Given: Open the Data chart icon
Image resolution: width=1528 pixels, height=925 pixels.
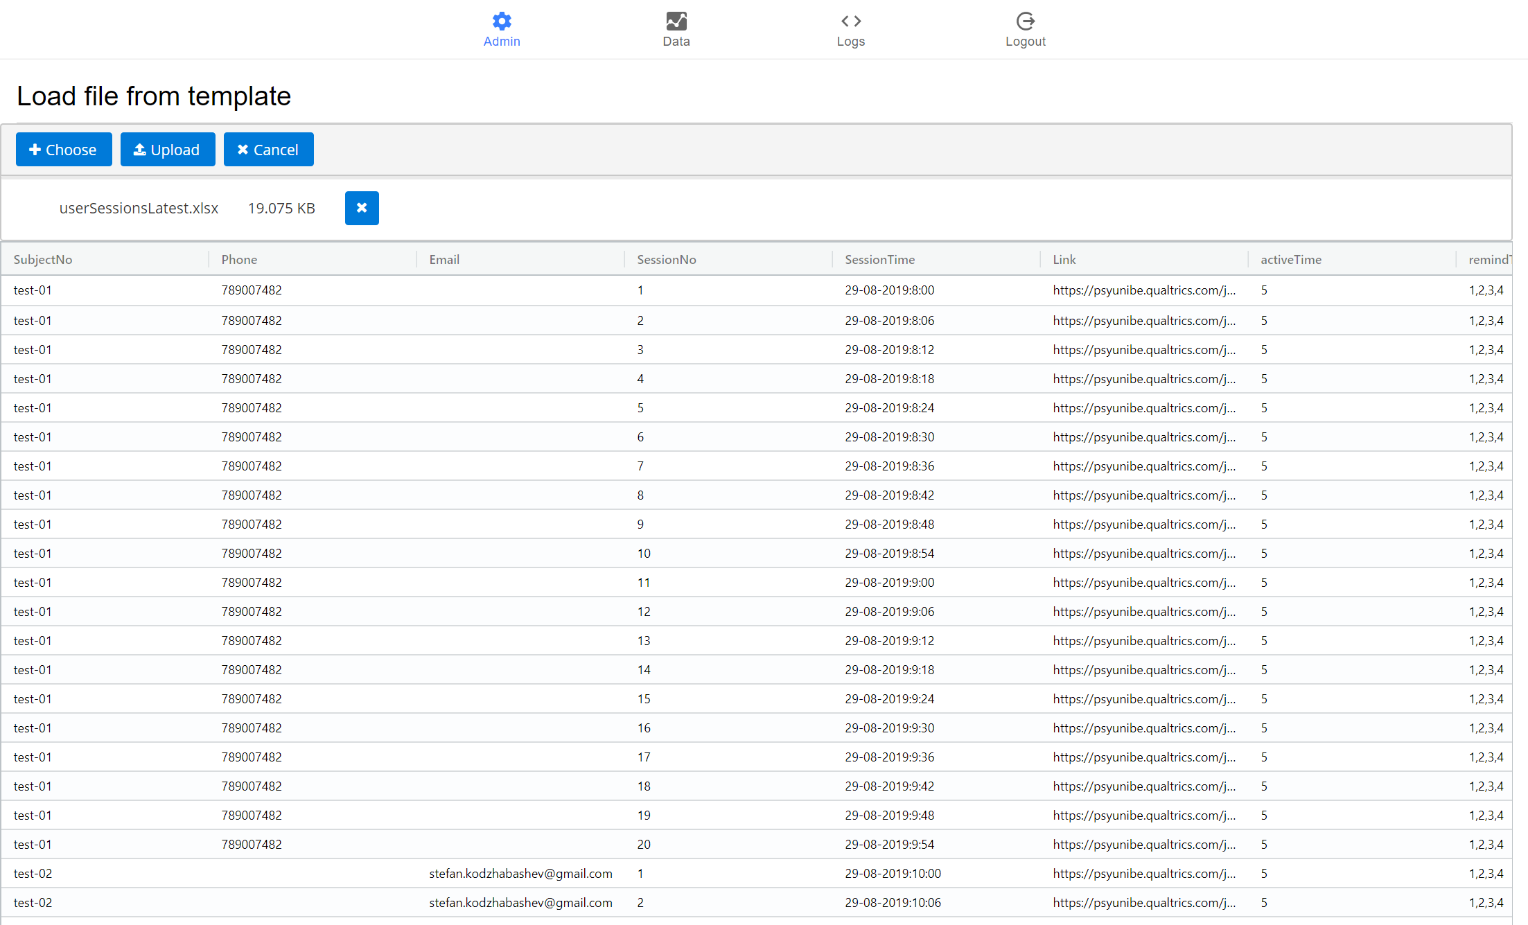Looking at the screenshot, I should click(x=676, y=21).
